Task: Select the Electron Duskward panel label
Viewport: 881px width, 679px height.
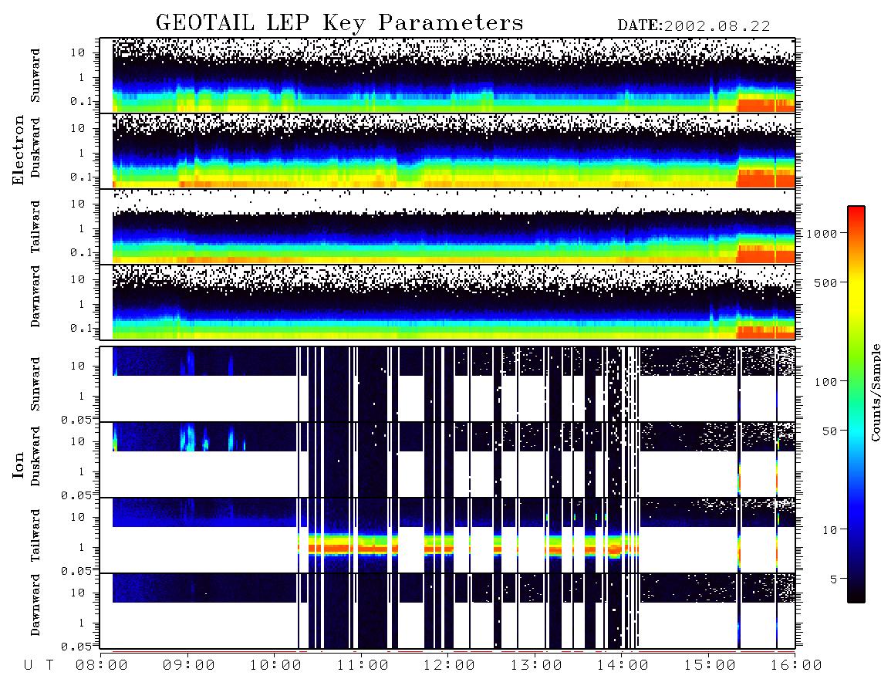Action: point(35,147)
